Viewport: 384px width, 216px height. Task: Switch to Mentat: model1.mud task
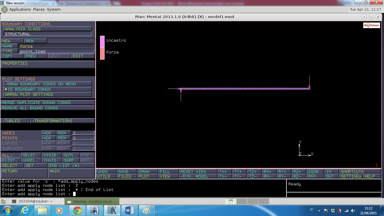92,201
